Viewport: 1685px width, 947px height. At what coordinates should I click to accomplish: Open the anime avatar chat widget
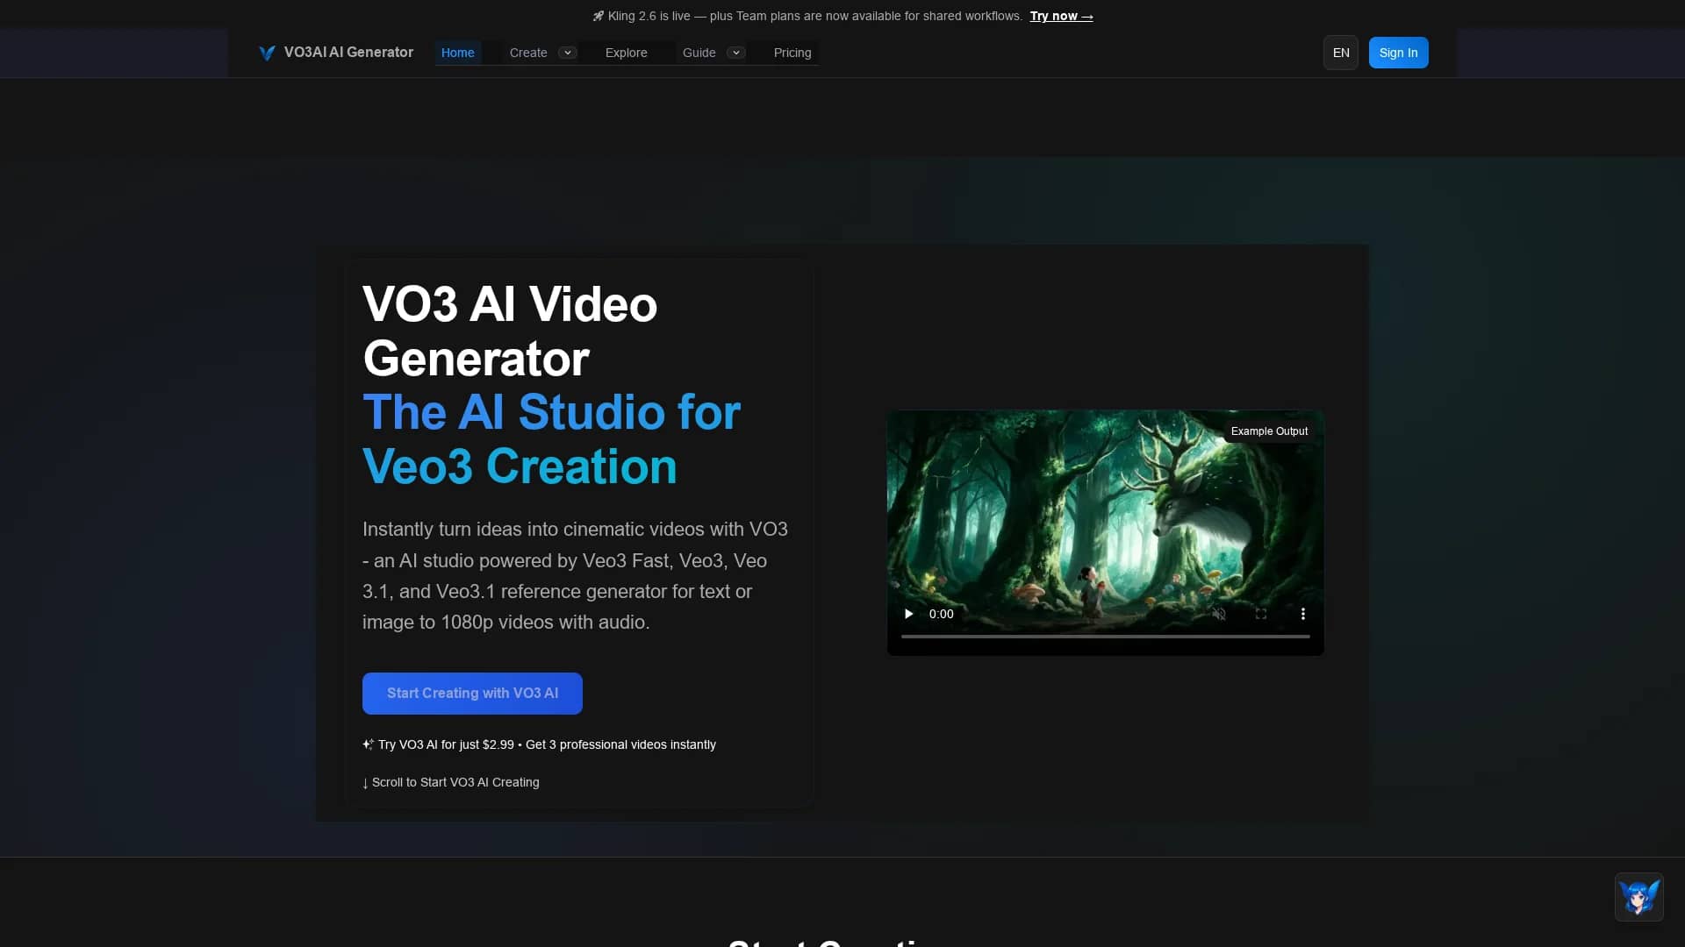(x=1639, y=897)
